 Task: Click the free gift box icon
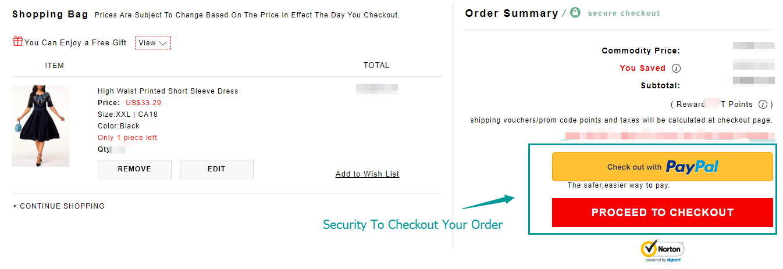click(17, 42)
